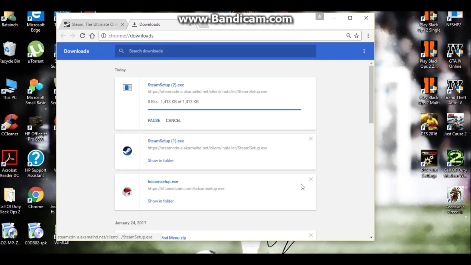Show bdcamsetup.exe in folder

(x=160, y=201)
